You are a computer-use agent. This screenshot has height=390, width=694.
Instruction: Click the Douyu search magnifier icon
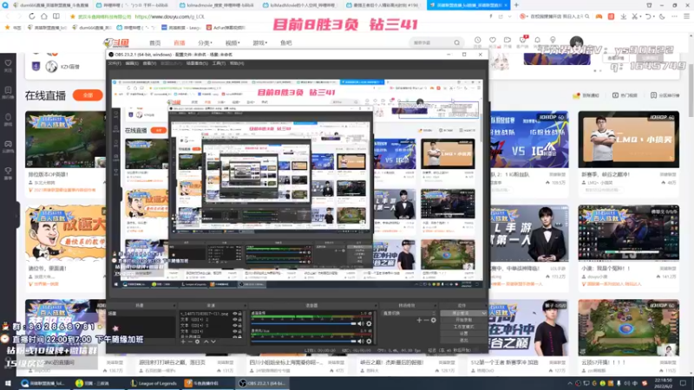click(x=457, y=42)
